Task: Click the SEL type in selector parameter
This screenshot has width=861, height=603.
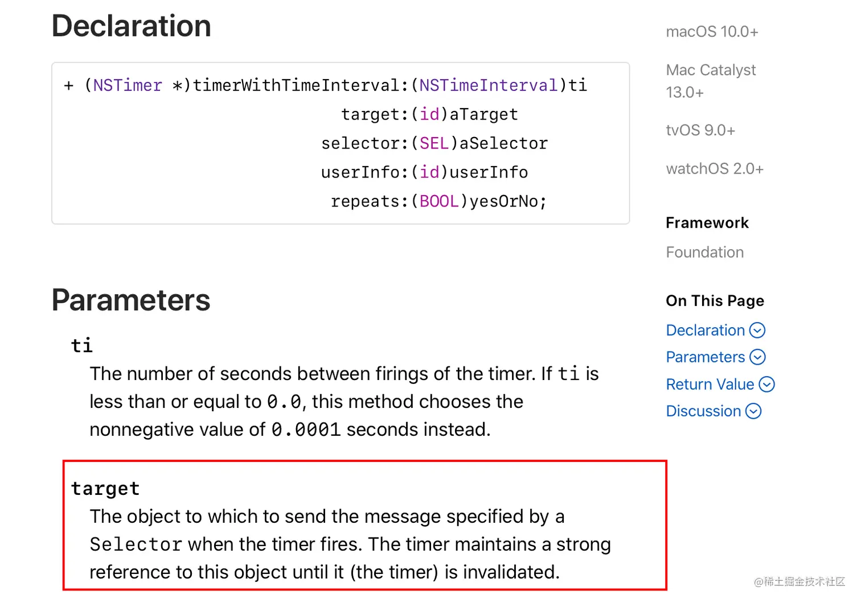Action: coord(434,143)
